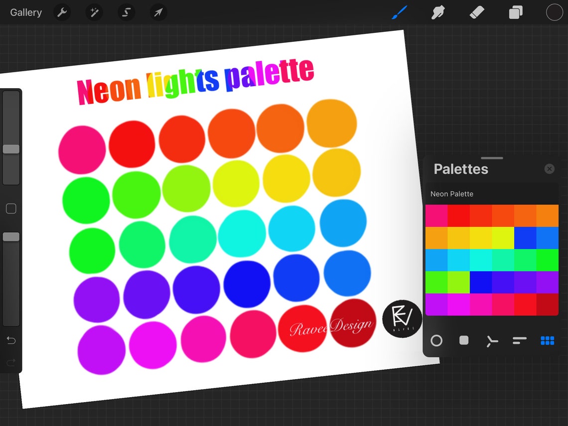Select the Smudge tool
Screen dimensions: 568x426
pyautogui.click(x=437, y=12)
